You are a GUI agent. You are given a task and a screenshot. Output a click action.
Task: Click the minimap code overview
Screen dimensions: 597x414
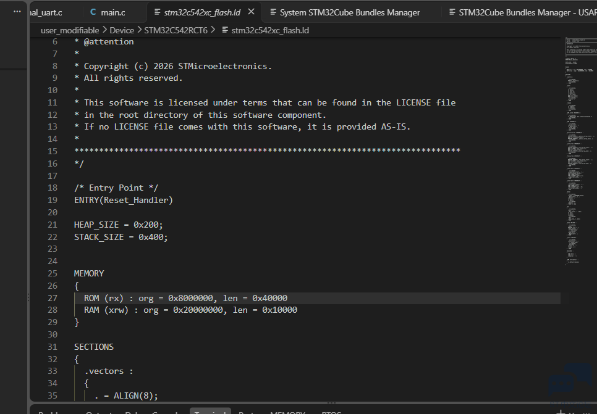580,152
